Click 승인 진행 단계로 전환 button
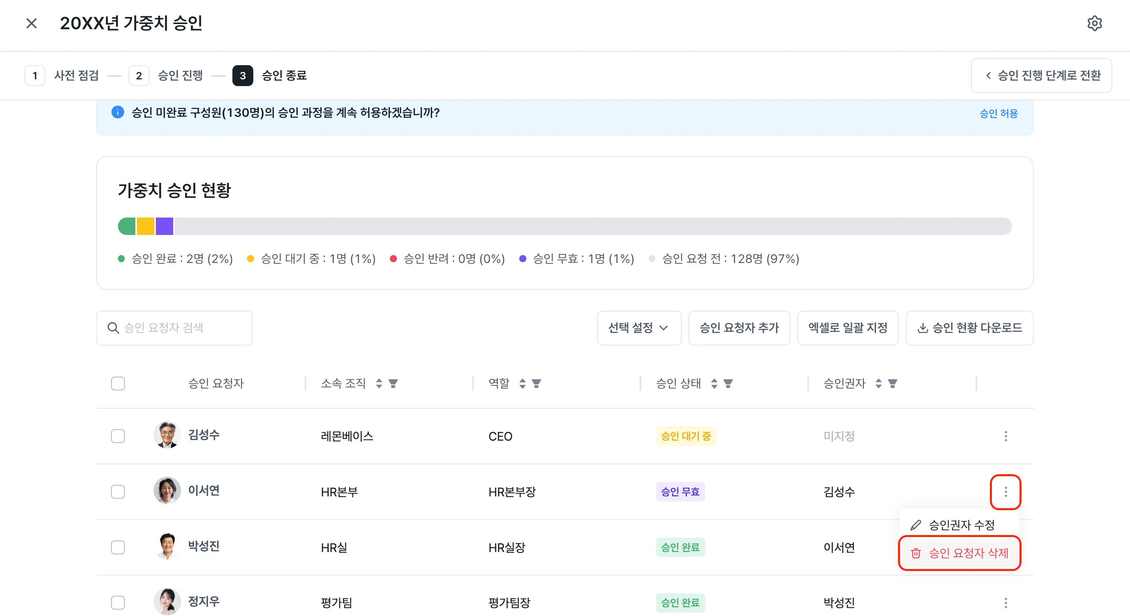This screenshot has width=1130, height=616. click(x=1041, y=75)
